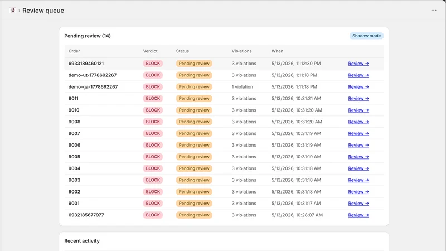Click the app logo icon in breadcrumb

[12, 11]
